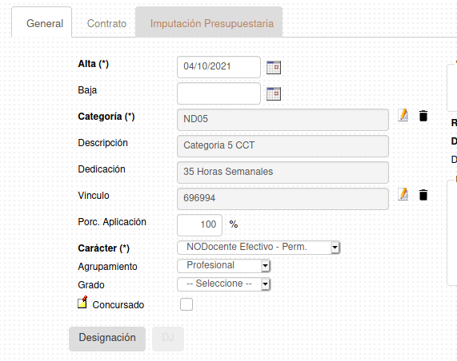Click the Designación button
This screenshot has height=361, width=457.
click(107, 339)
